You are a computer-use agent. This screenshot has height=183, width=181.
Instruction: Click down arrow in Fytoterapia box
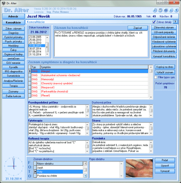tap(87, 133)
